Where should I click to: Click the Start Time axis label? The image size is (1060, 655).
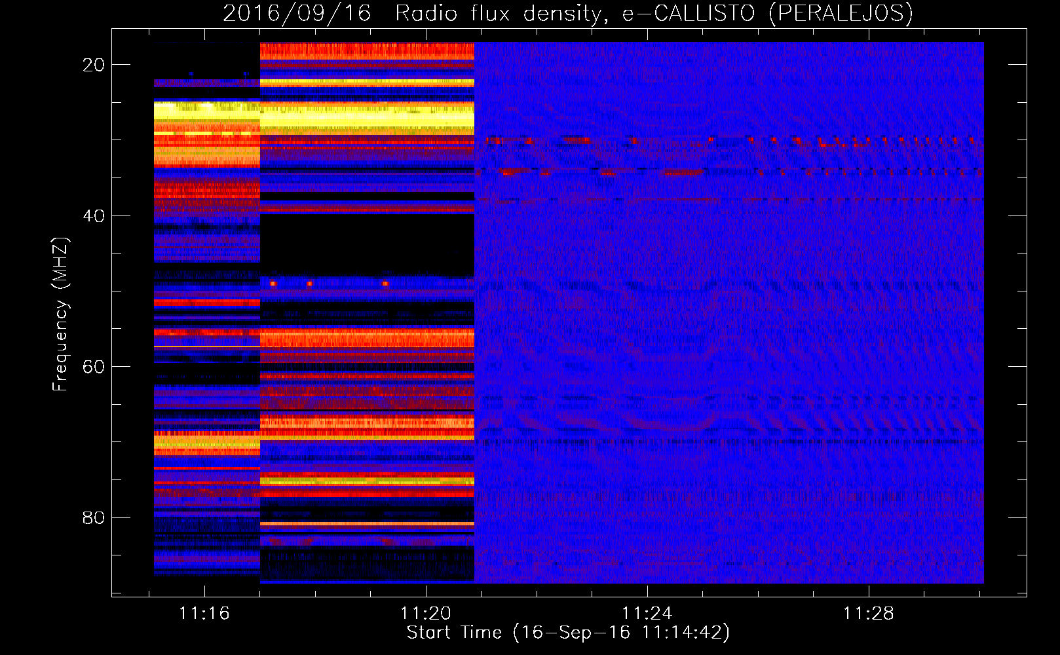tap(568, 633)
